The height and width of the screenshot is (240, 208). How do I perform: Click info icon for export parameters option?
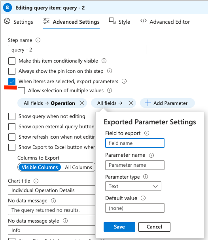tap(124, 81)
